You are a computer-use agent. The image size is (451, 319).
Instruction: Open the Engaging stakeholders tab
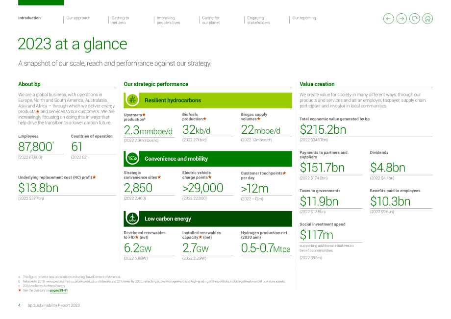pos(258,20)
